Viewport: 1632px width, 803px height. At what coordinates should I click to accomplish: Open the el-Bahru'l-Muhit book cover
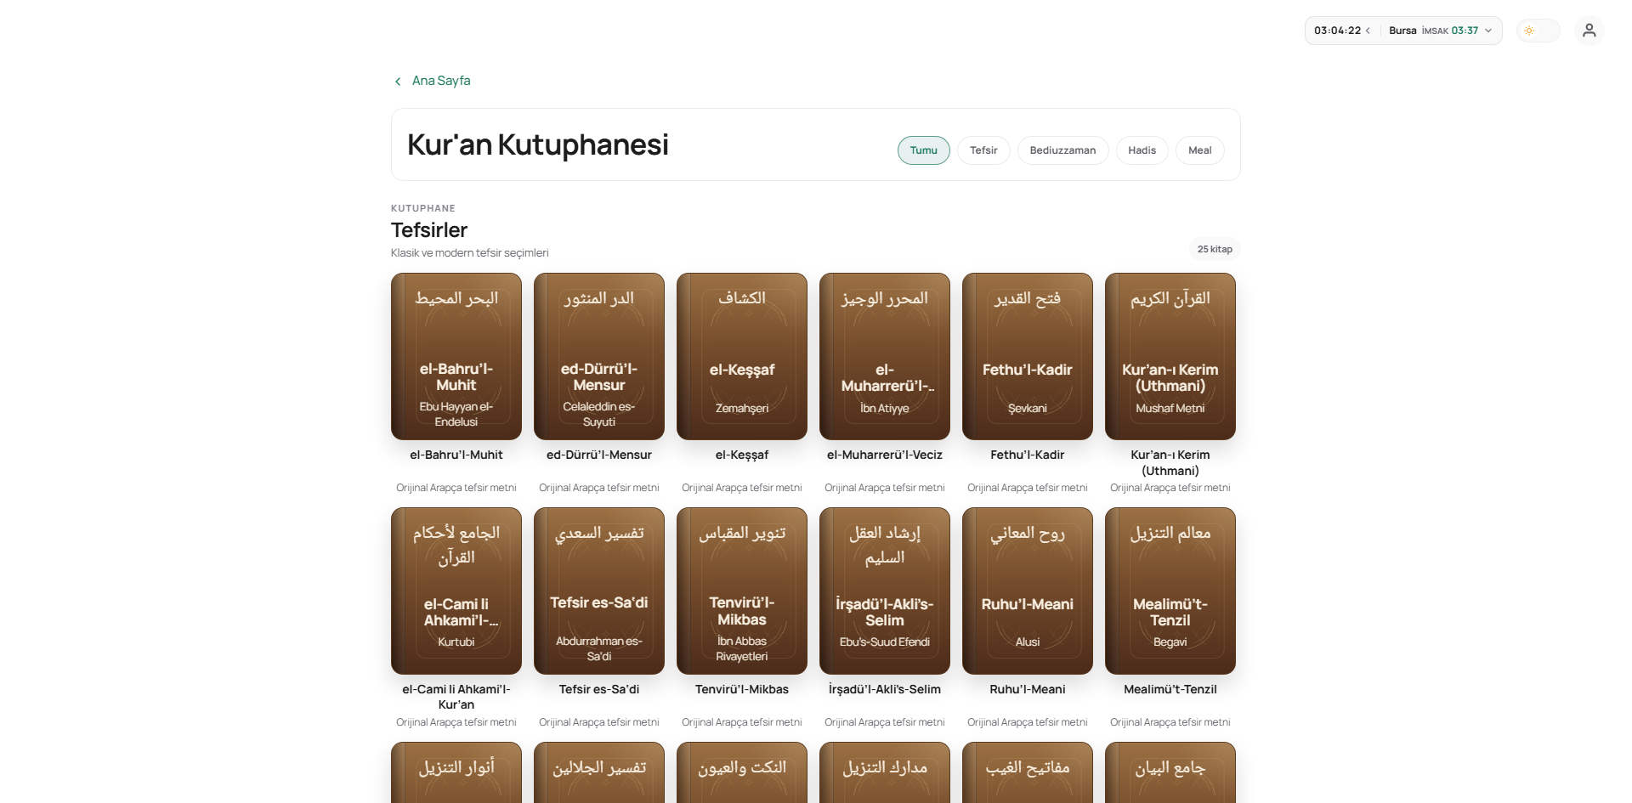(456, 356)
